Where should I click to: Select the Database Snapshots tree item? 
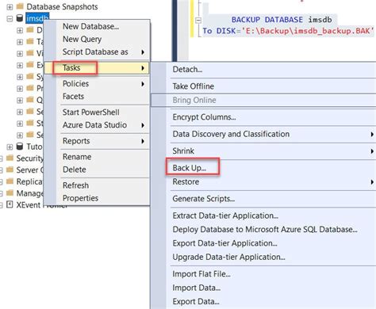[62, 7]
